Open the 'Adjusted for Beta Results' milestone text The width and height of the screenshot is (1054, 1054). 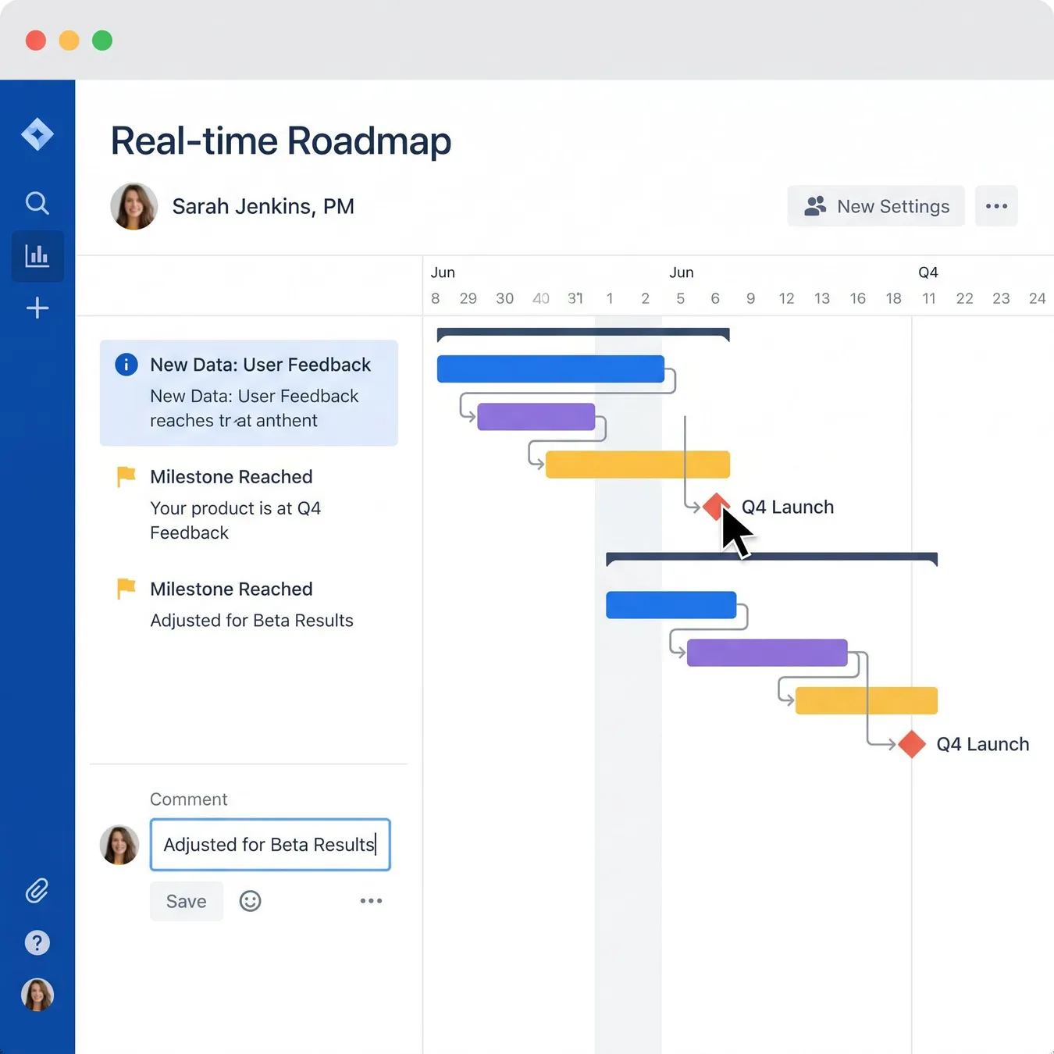click(x=251, y=621)
